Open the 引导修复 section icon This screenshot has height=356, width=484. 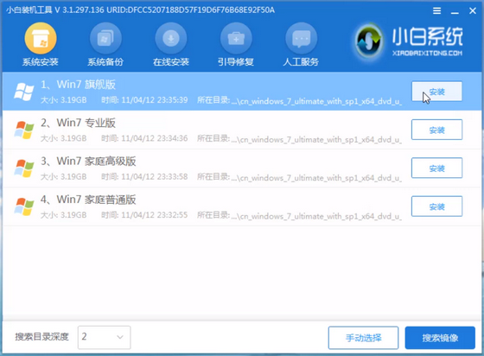pyautogui.click(x=236, y=38)
